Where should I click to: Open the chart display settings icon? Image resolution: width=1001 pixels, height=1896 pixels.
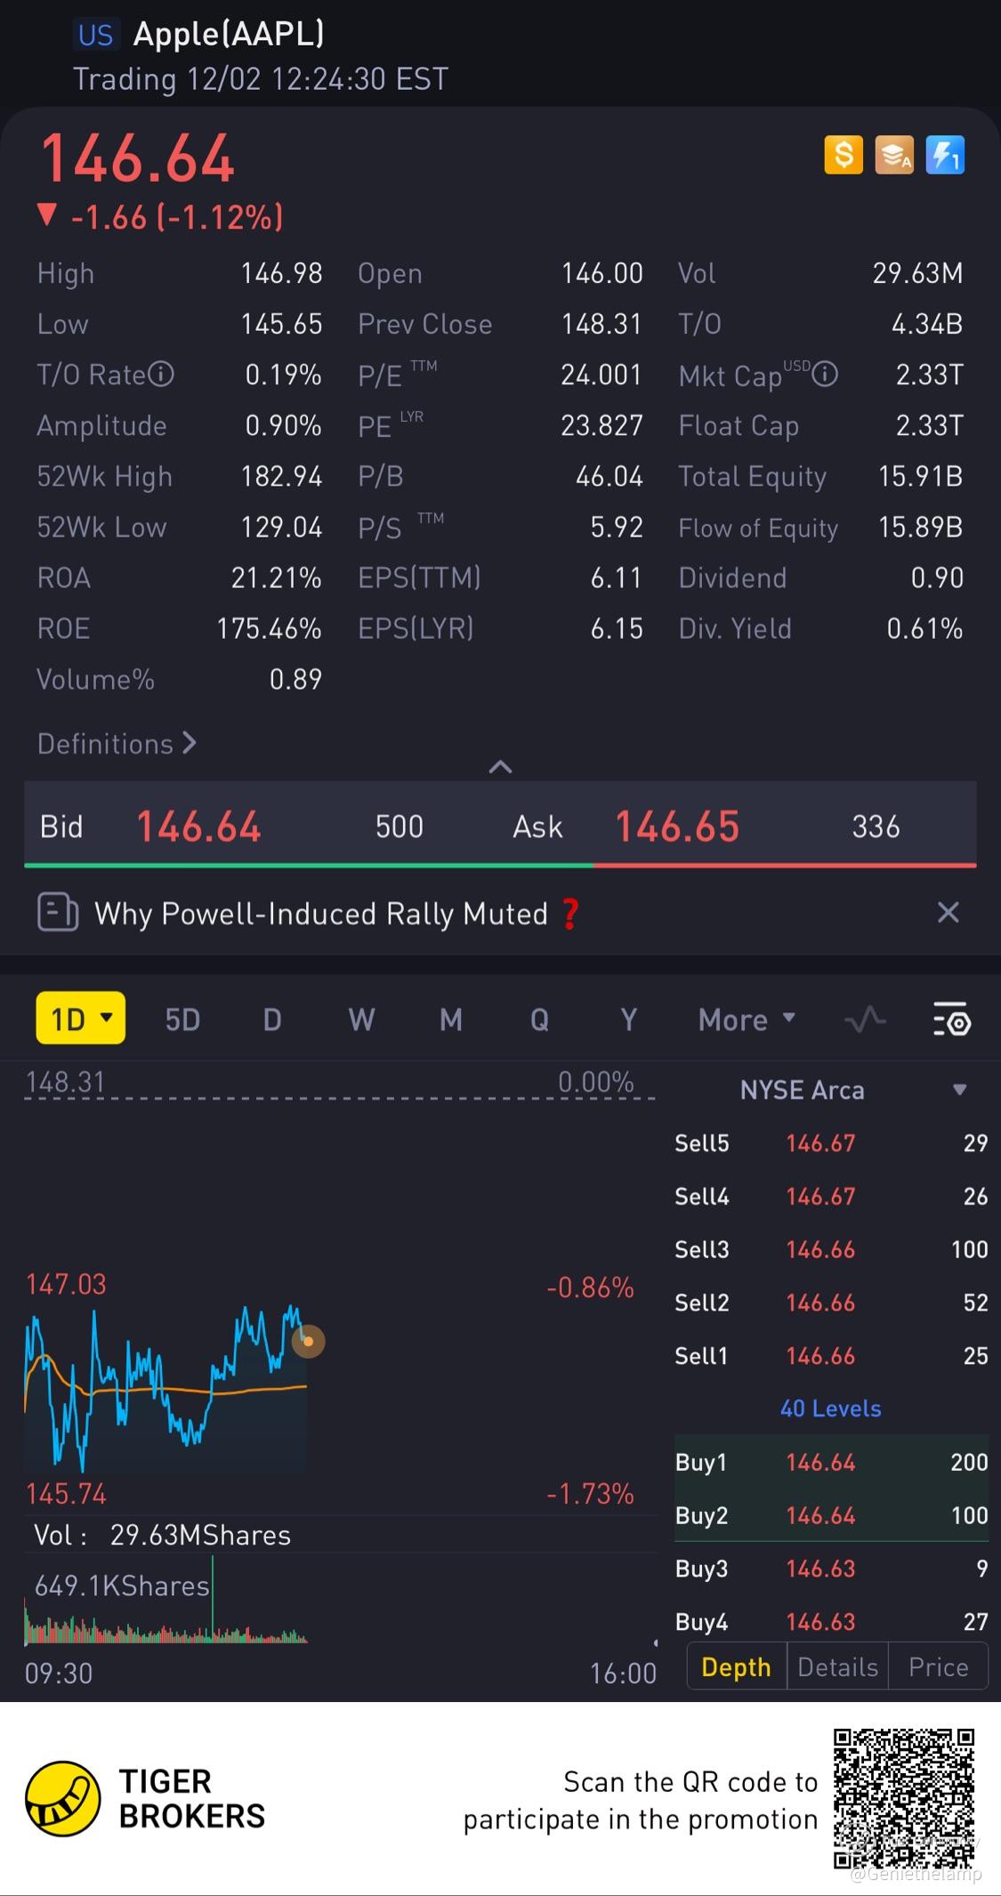point(951,1020)
